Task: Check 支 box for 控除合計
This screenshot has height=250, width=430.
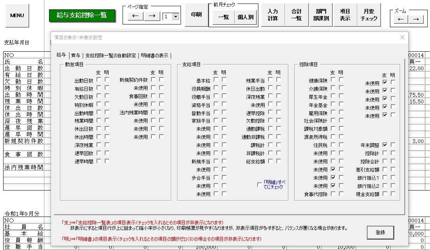Action: pyautogui.click(x=385, y=161)
